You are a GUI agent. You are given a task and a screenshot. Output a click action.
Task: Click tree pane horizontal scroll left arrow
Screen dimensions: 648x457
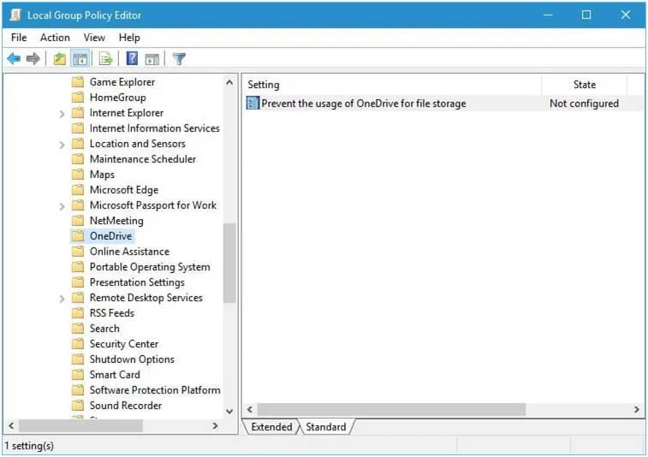(11, 425)
